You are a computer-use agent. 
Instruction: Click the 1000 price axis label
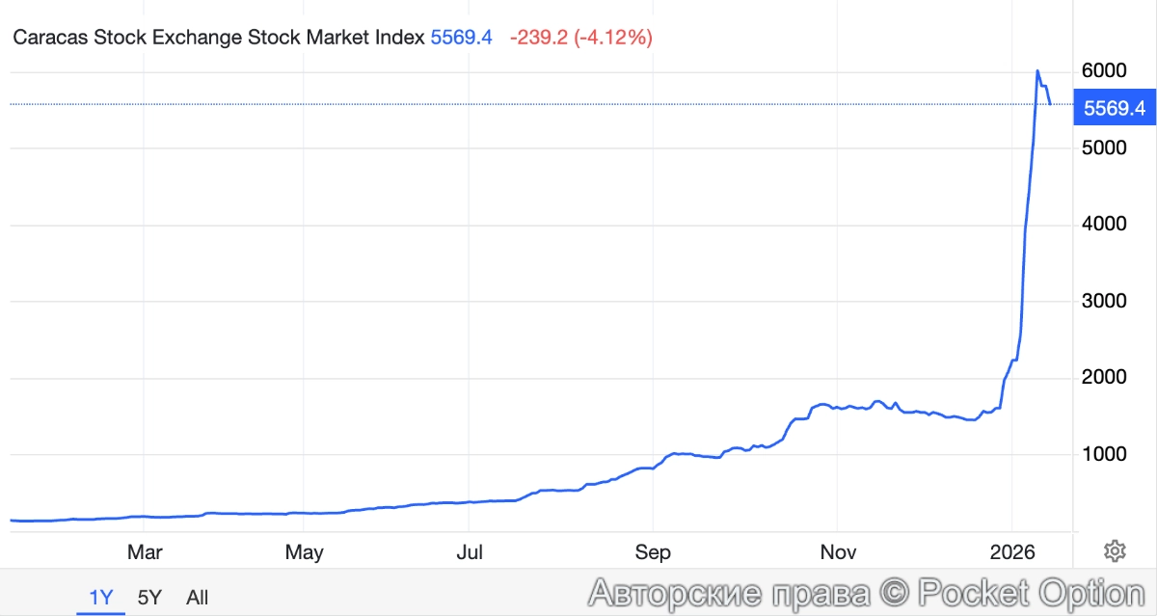(x=1105, y=454)
